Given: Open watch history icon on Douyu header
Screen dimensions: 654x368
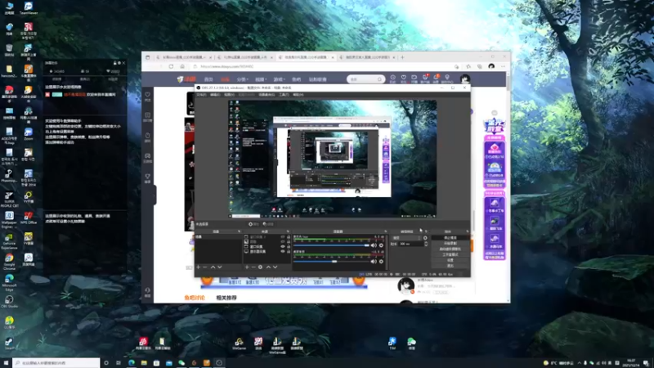Looking at the screenshot, I should [393, 79].
